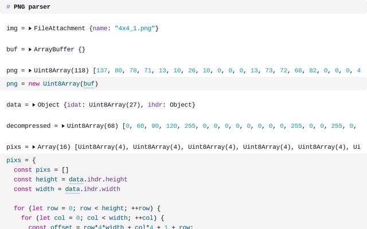The width and height of the screenshot is (367, 229).
Task: Click value 120 in the decompressed array
Action: tap(171, 126)
